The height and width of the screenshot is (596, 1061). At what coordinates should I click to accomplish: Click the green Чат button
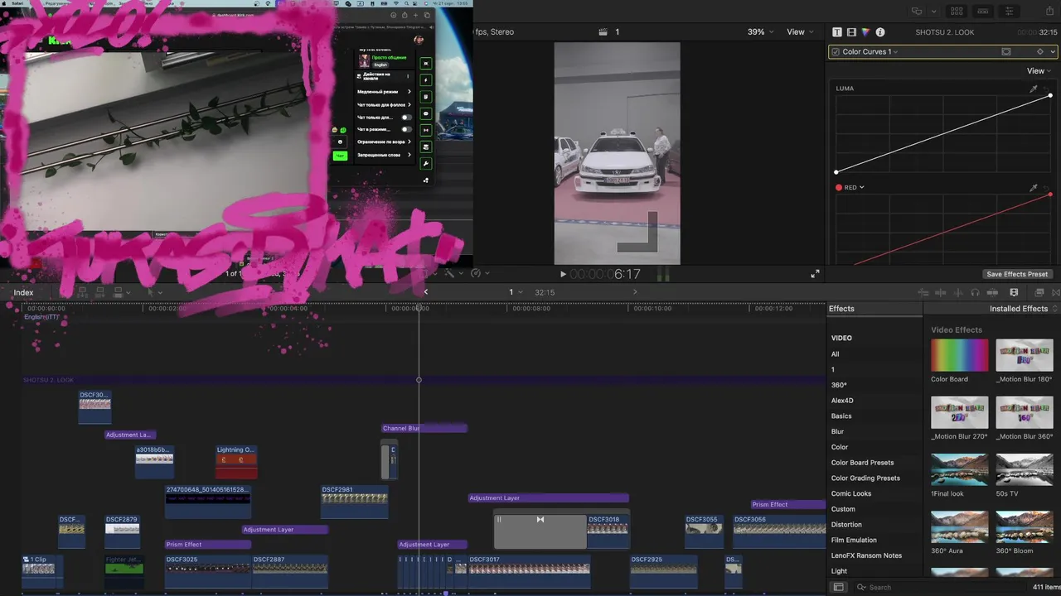pyautogui.click(x=339, y=156)
